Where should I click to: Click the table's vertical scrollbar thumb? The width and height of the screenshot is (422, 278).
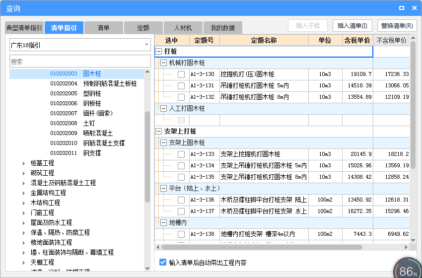pos(414,105)
